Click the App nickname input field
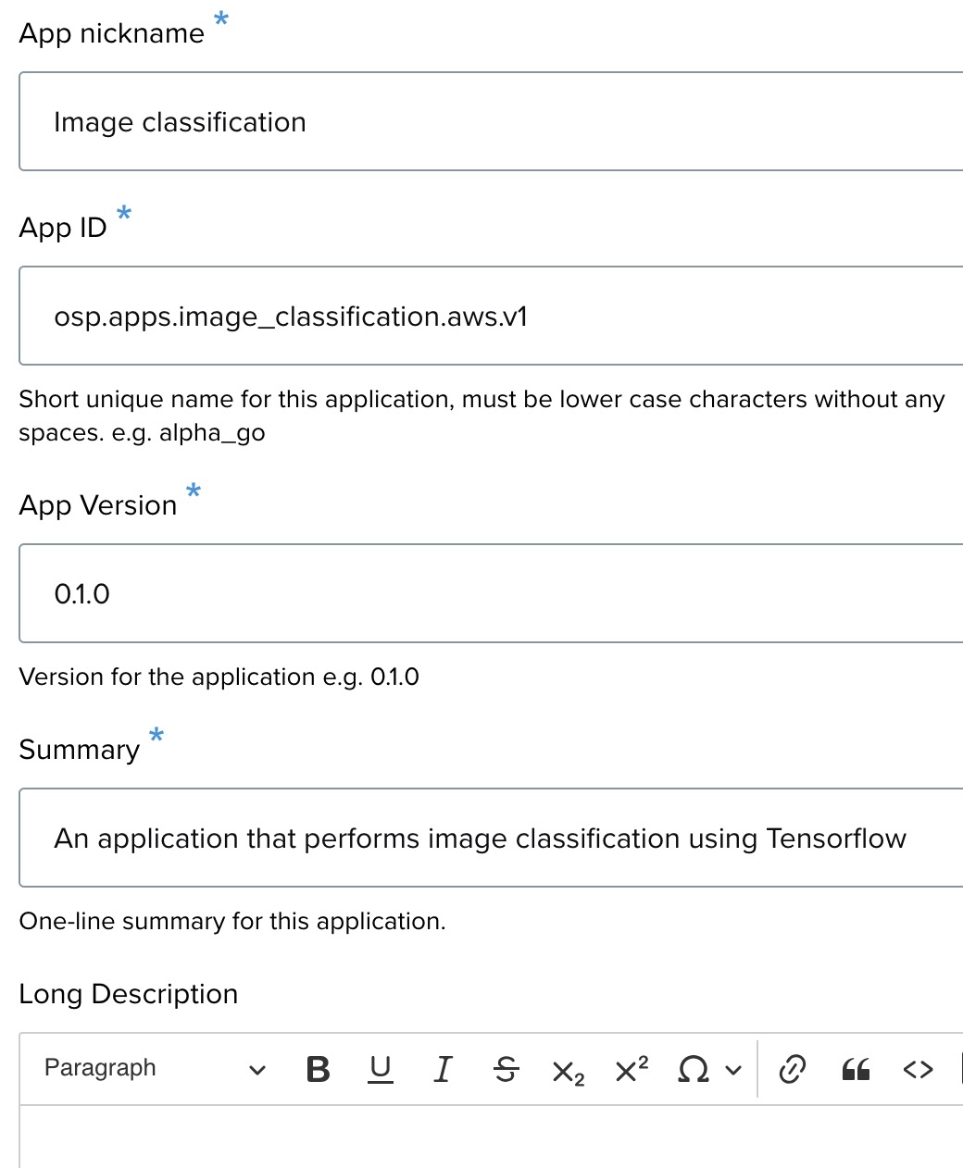Viewport: 963px width, 1168px height. 491,122
